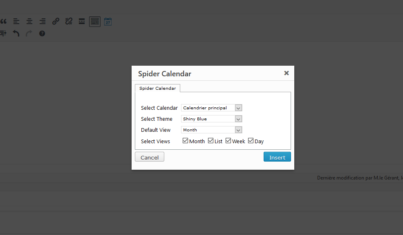Toggle the toolbar kitchen sink icon
This screenshot has height=235, width=403.
(95, 22)
